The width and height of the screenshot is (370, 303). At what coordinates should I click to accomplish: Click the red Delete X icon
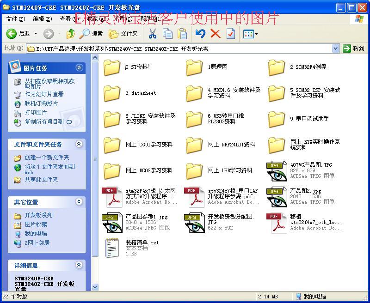point(215,34)
